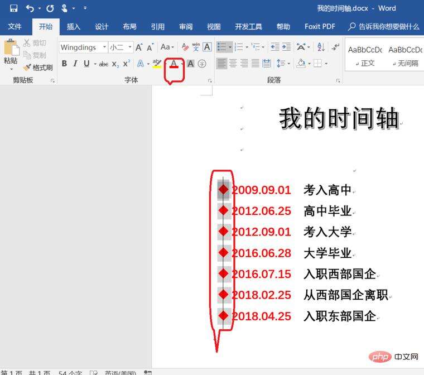The height and width of the screenshot is (375, 424).
Task: Select the 无间隔 style
Action: tap(405, 56)
